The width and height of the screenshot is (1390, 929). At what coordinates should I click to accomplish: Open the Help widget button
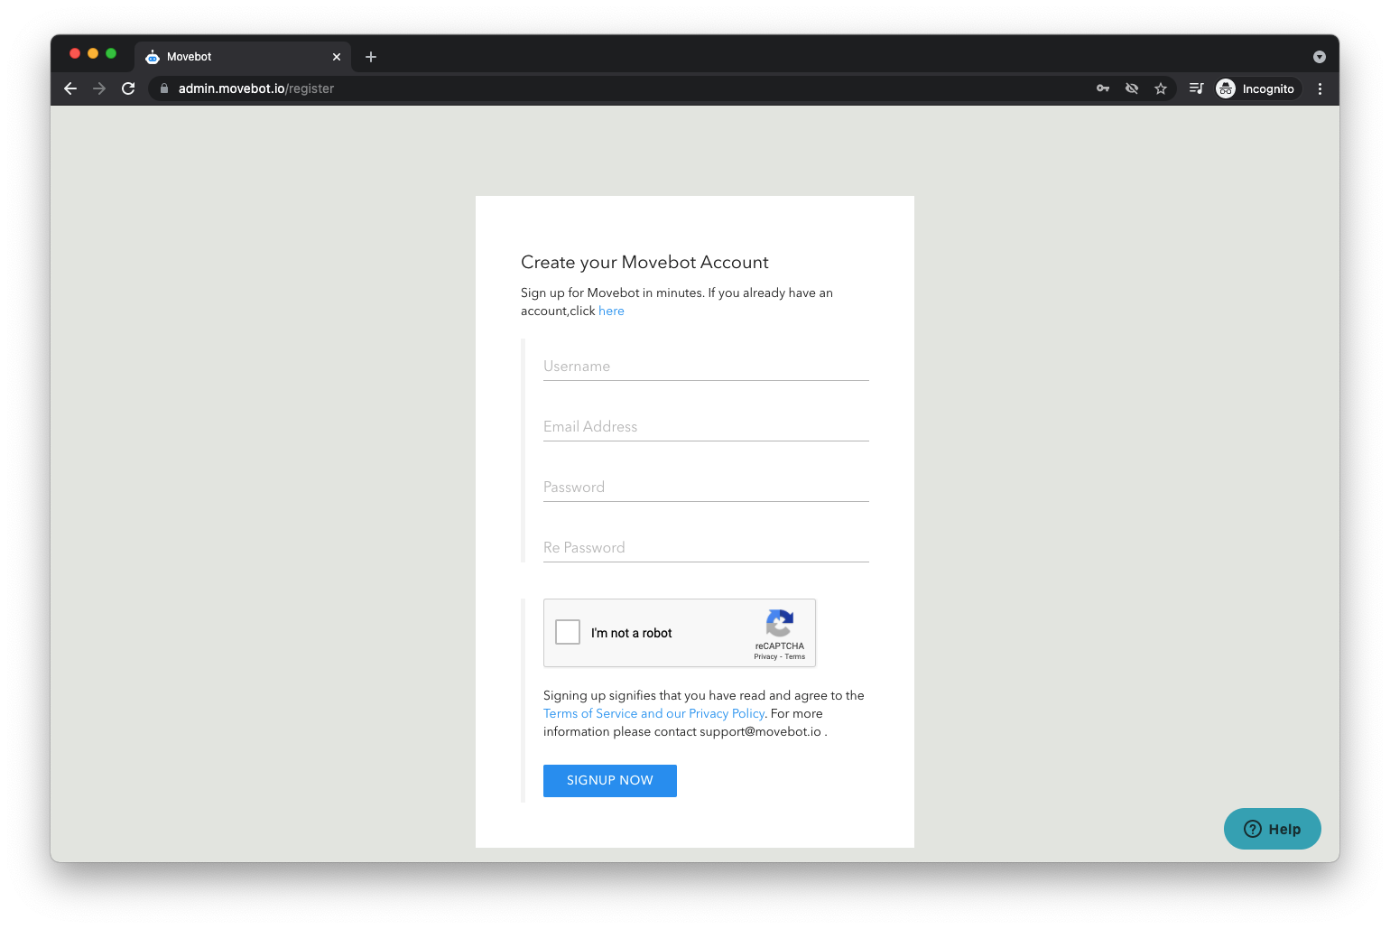pyautogui.click(x=1273, y=829)
